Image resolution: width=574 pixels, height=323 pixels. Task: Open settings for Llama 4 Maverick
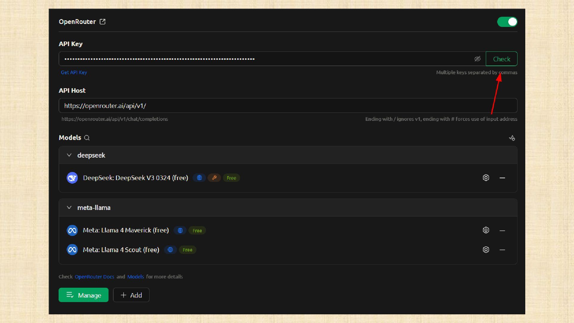pyautogui.click(x=486, y=230)
